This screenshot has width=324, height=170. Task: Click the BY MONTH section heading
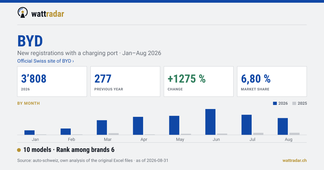28,103
